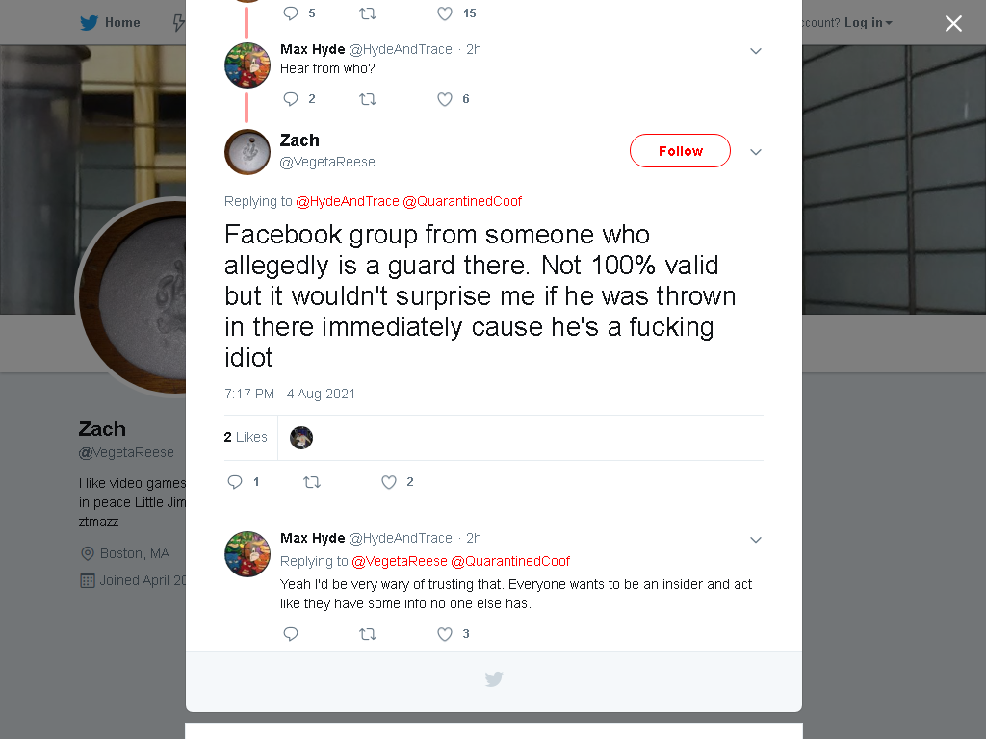
Task: Reply to Max Hyde's 'Hear from who?' tweet
Action: 291,99
